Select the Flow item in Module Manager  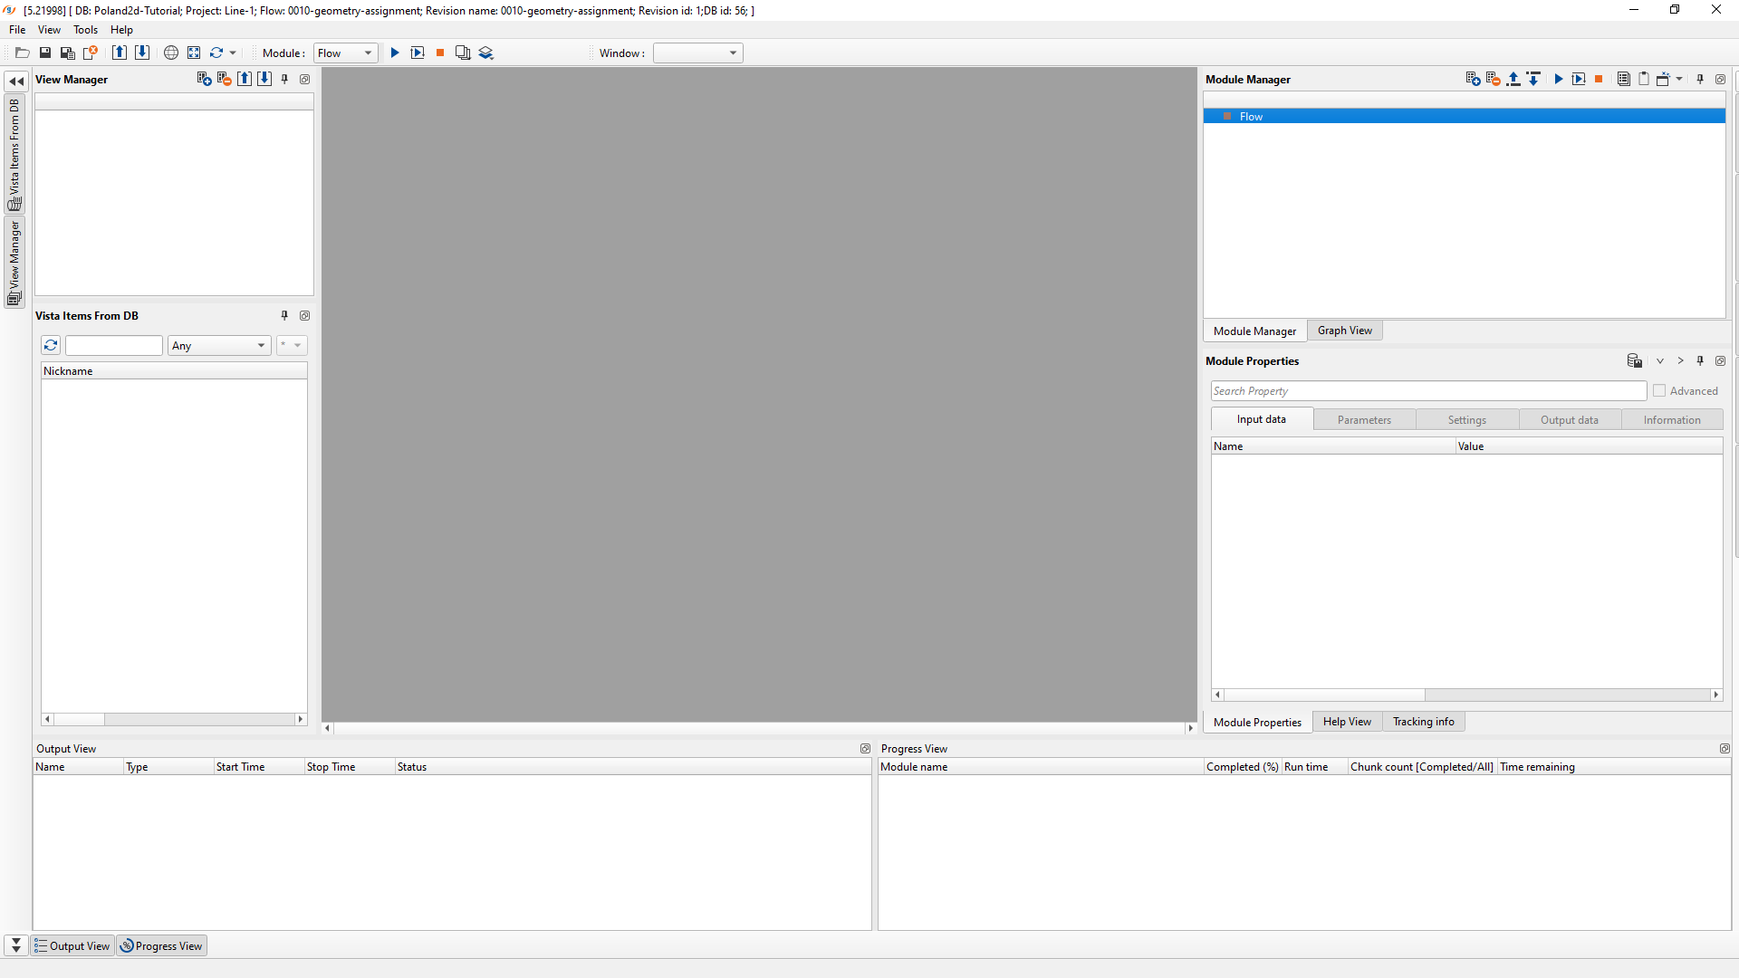click(1251, 117)
